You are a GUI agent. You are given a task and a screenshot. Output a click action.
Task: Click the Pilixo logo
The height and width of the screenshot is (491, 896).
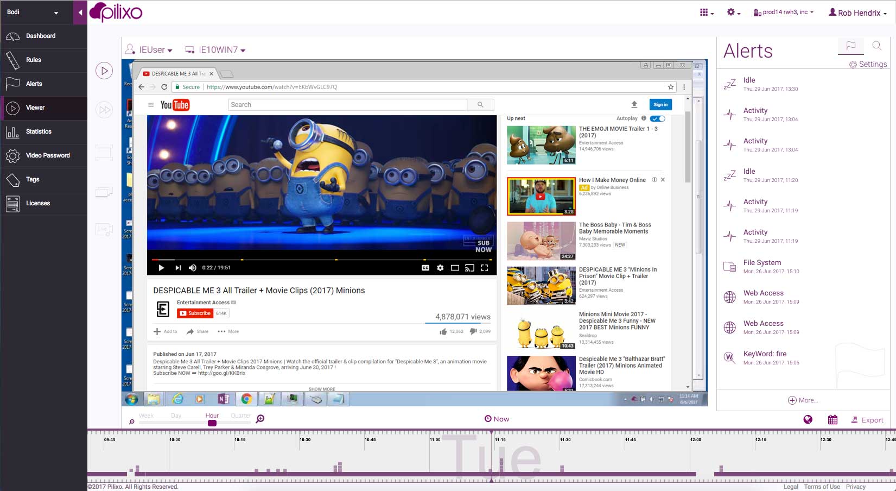click(116, 12)
